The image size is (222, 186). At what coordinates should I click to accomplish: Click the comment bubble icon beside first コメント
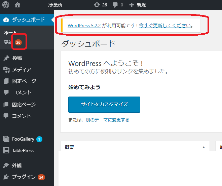[x=6, y=92]
